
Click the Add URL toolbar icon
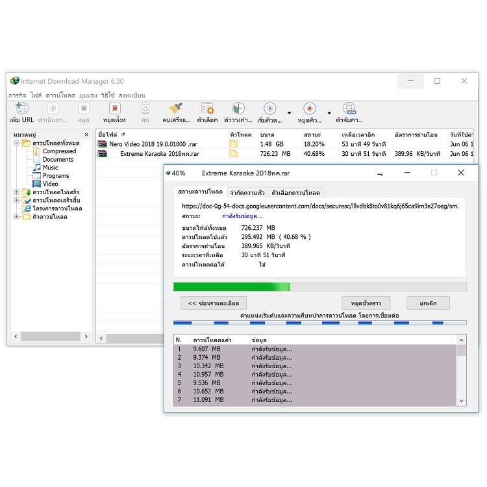22,108
